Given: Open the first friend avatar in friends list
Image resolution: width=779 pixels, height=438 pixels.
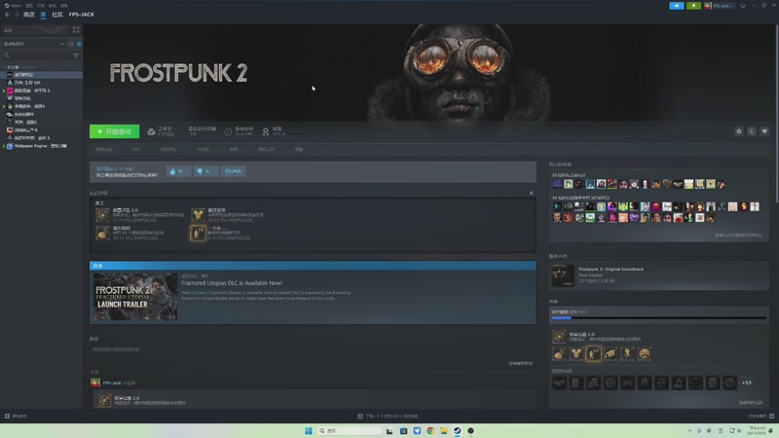Looking at the screenshot, I should click(557, 184).
